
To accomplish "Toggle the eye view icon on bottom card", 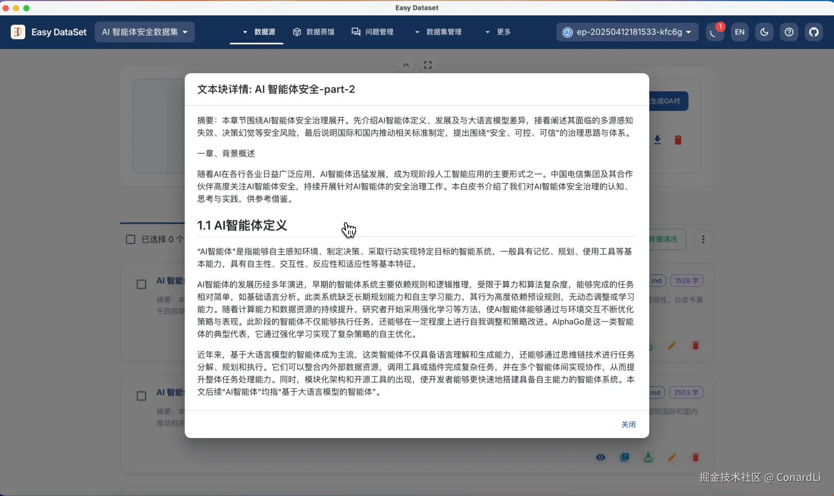I will 600,457.
